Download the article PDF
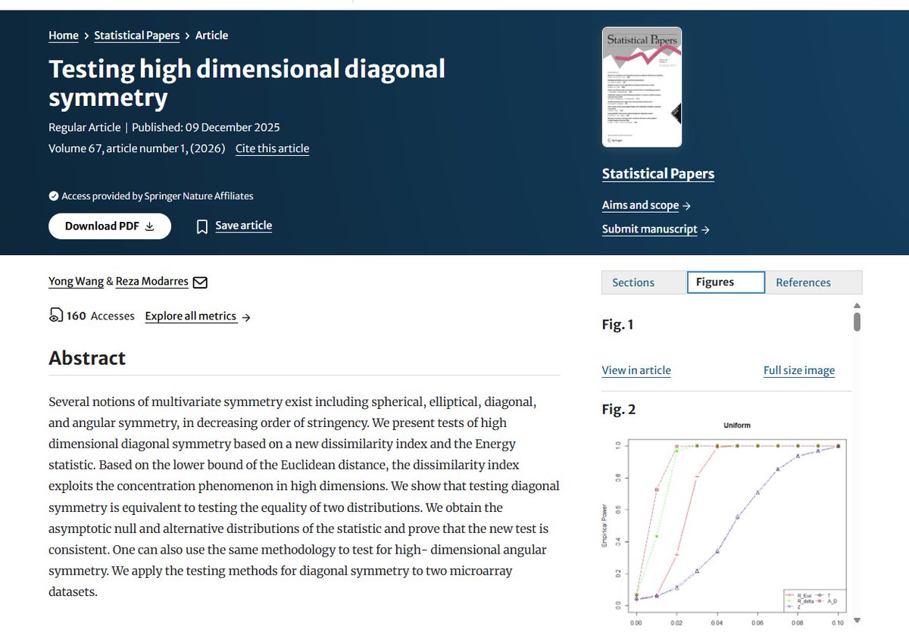 point(110,226)
